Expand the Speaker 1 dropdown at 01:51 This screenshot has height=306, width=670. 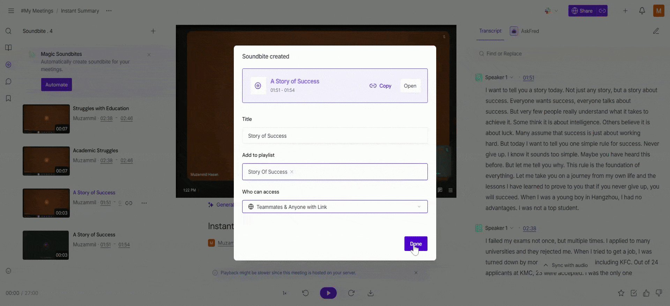coord(512,77)
